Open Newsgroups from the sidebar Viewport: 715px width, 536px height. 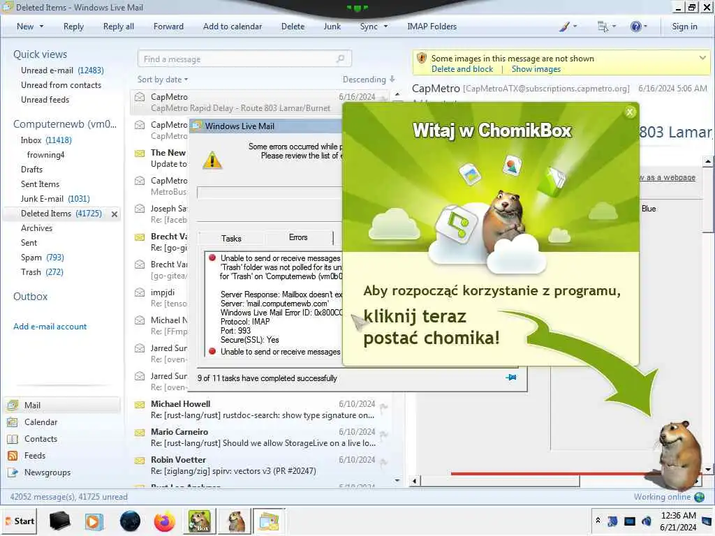point(47,472)
